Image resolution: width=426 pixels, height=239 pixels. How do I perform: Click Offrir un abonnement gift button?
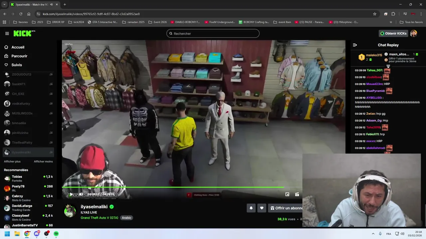click(x=286, y=208)
